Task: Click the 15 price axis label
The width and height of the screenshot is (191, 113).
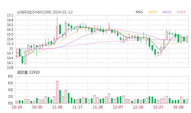Action: (11, 49)
